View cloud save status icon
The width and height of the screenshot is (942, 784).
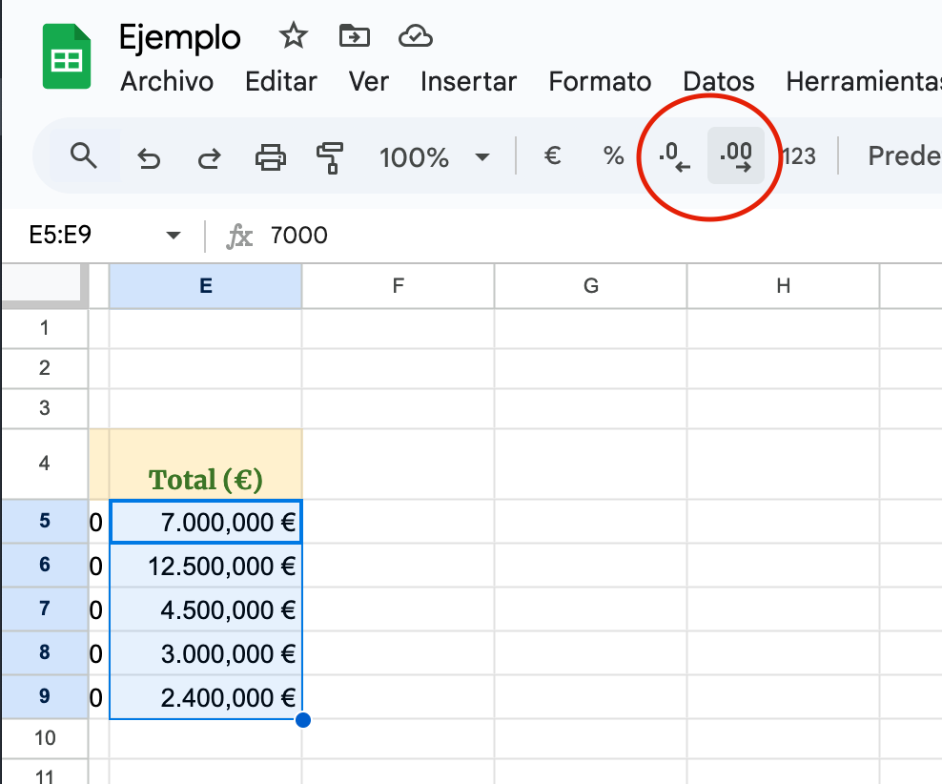point(416,37)
